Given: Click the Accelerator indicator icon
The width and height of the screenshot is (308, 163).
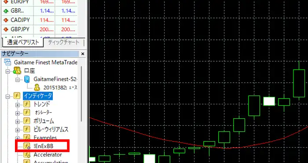Looking at the screenshot, I should point(27,155).
